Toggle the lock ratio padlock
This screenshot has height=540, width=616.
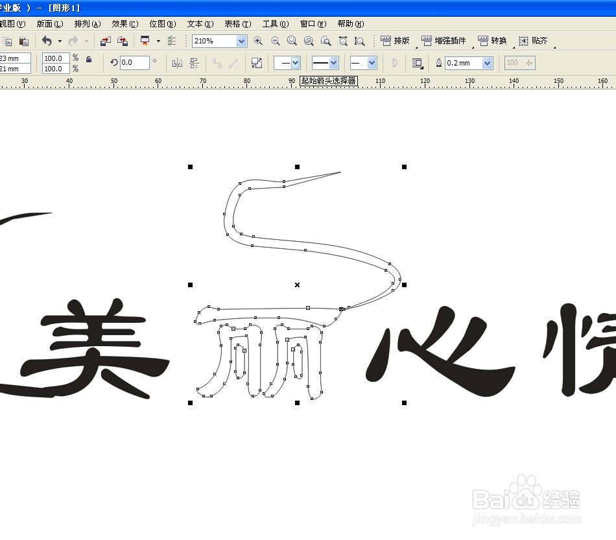click(89, 59)
